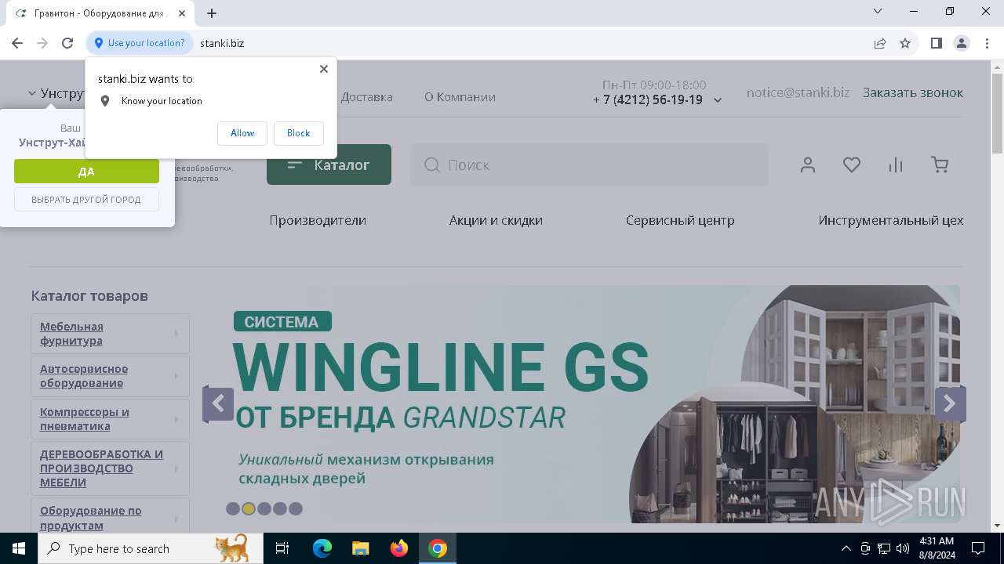Open the favorites heart icon
Viewport: 1004px width, 564px height.
coord(852,164)
